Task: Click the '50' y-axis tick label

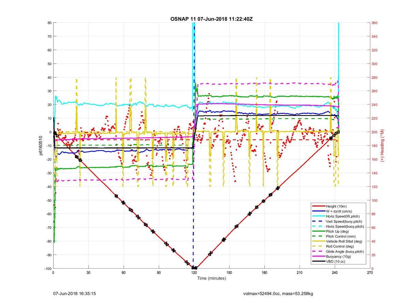Action: click(x=49, y=64)
